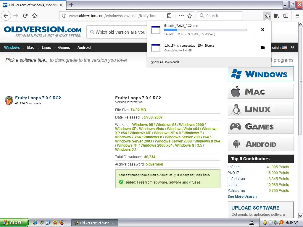Image resolution: width=303 pixels, height=227 pixels.
Task: Click the MAC platform banner
Action: (261, 91)
